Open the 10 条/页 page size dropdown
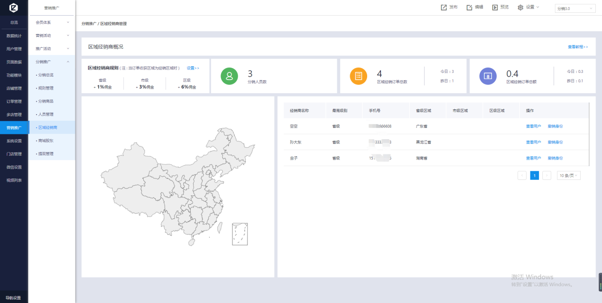 point(568,176)
